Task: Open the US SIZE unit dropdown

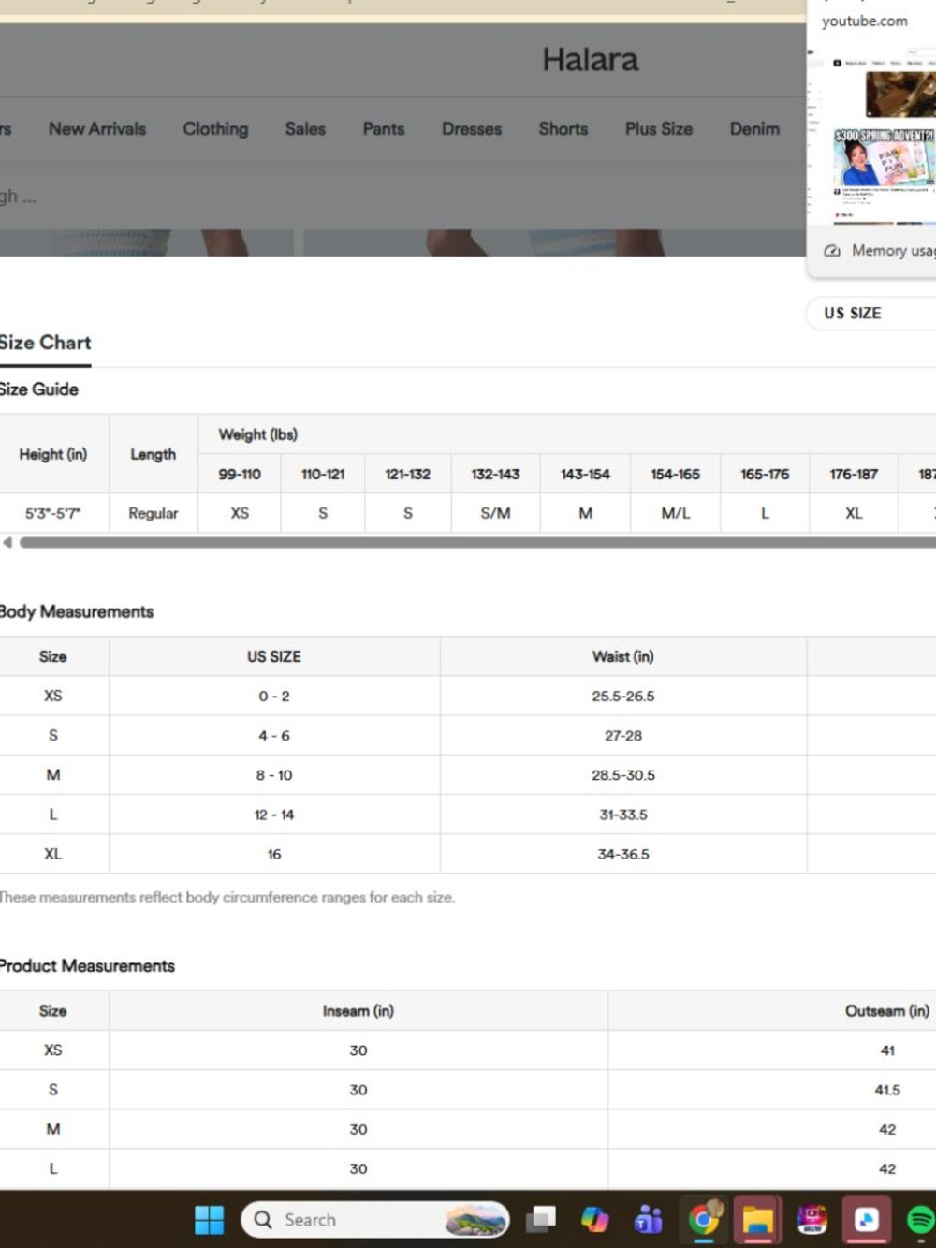Action: (870, 313)
